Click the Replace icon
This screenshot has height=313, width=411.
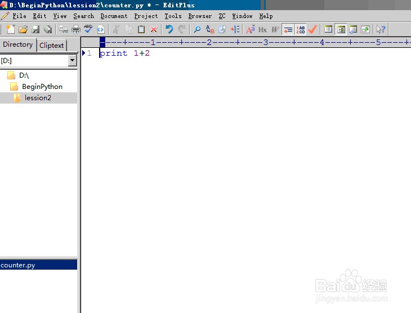click(210, 29)
